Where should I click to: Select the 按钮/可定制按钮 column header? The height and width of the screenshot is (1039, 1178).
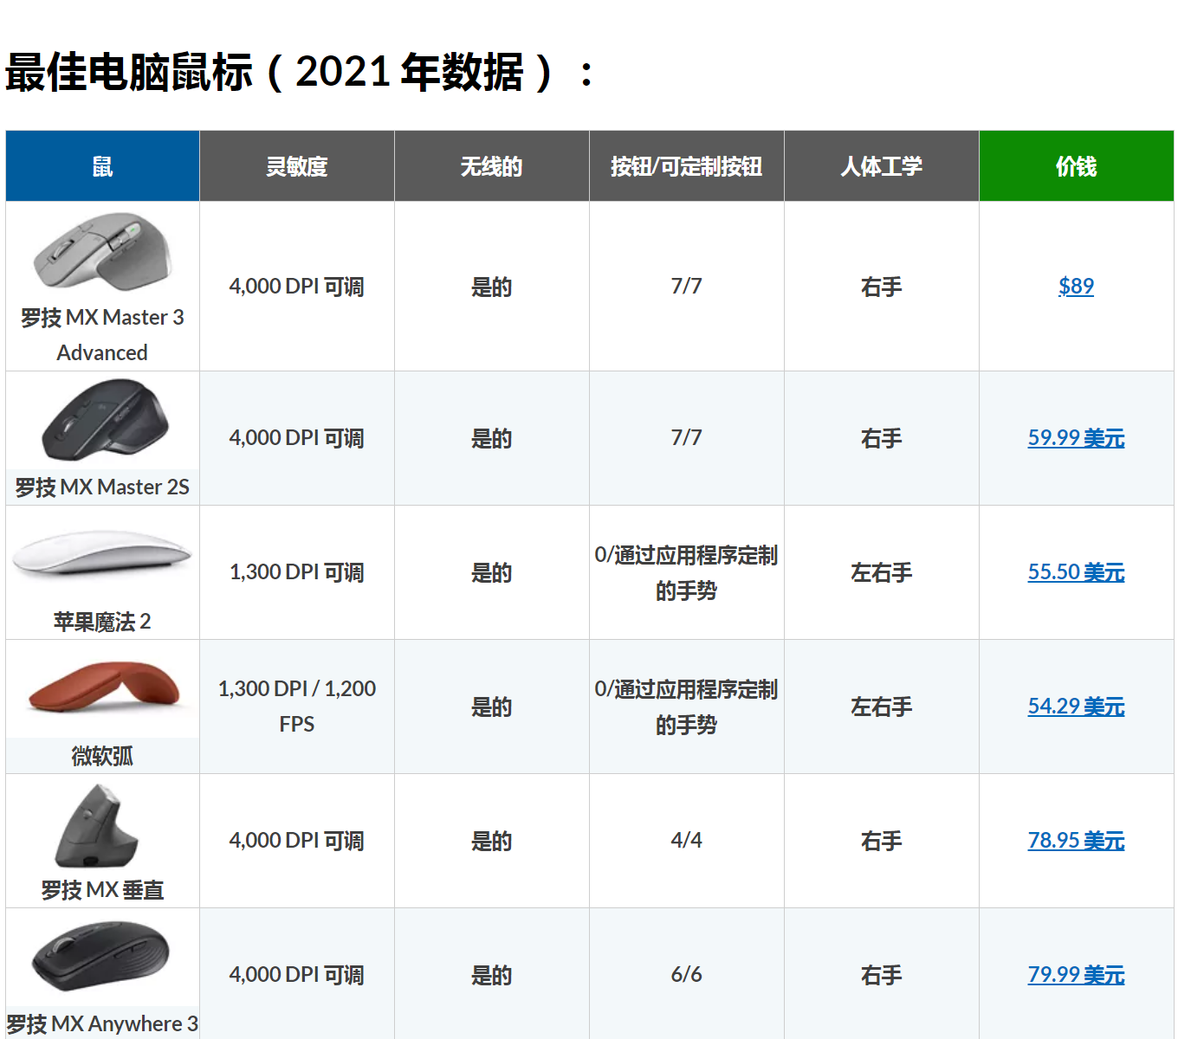click(x=686, y=165)
